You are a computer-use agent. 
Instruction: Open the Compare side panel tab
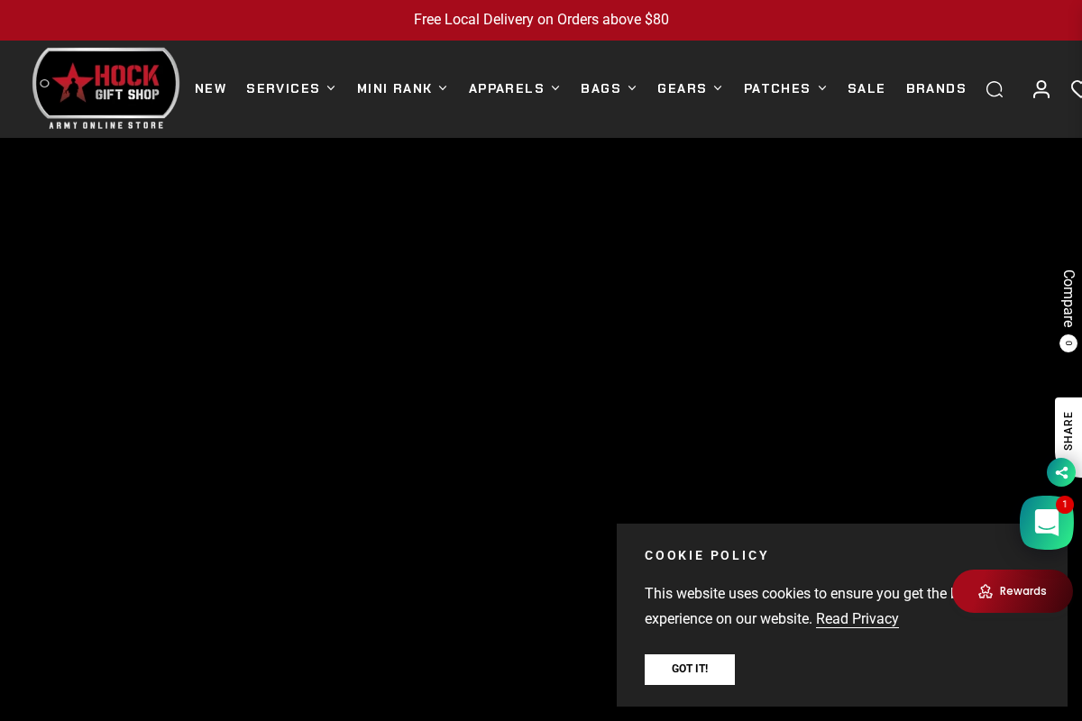1068,299
